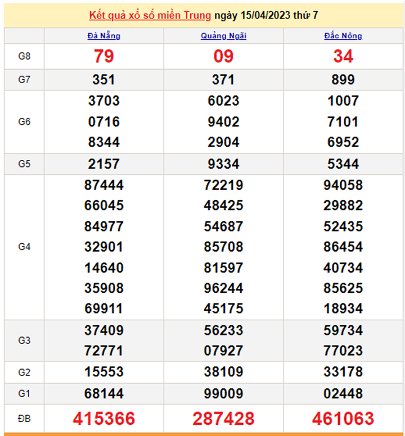Select the G8 result 09 for Quảng Ngãi
405x436 pixels.
coord(223,57)
